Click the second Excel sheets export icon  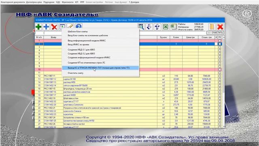pos(174,27)
